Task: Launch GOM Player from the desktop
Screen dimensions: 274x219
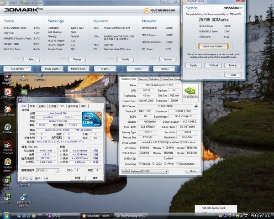Action: coord(8,111)
